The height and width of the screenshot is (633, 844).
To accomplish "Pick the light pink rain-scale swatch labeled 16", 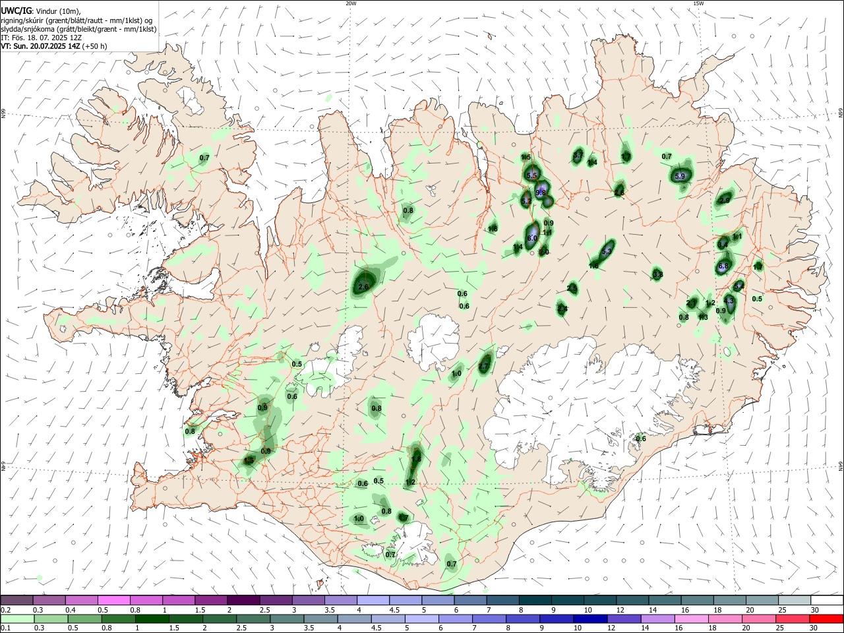I will 691,618.
